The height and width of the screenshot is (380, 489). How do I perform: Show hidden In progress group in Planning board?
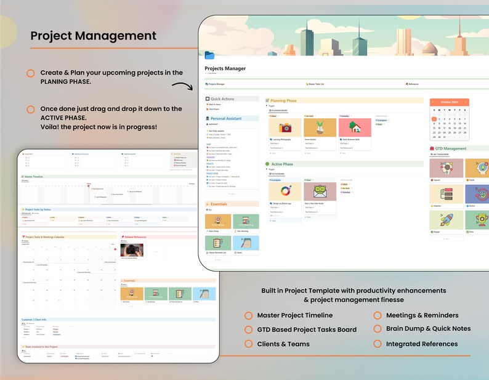click(x=381, y=120)
